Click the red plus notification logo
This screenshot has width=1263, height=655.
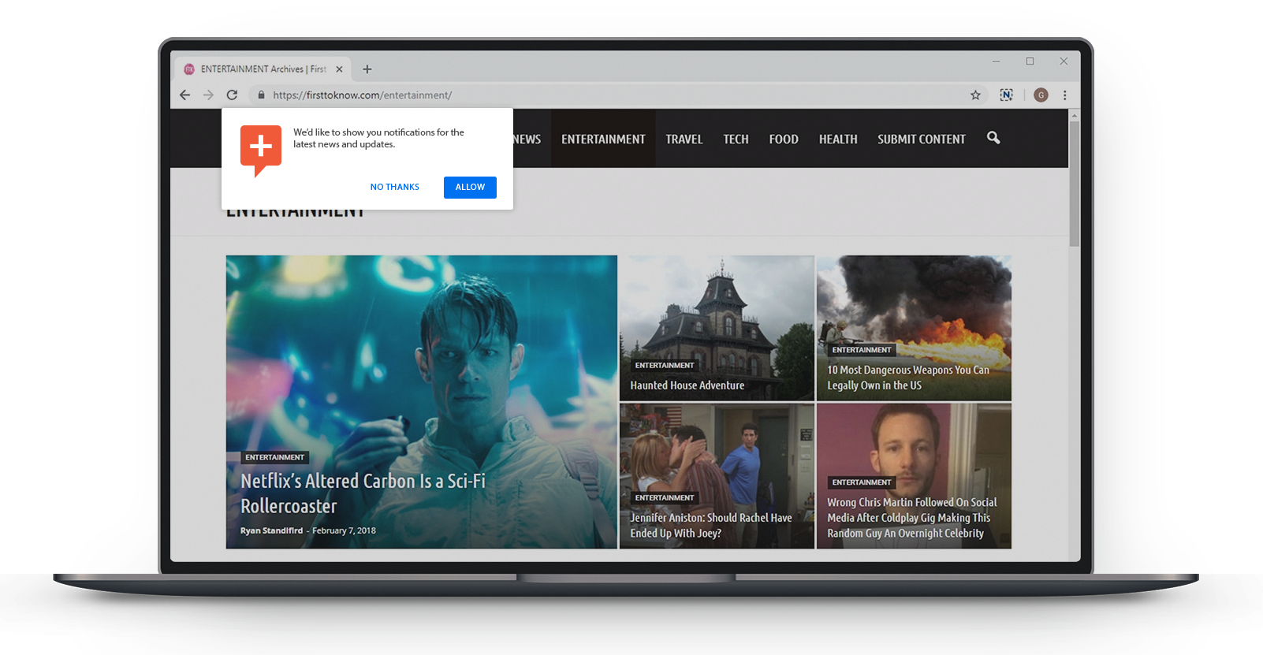point(261,151)
